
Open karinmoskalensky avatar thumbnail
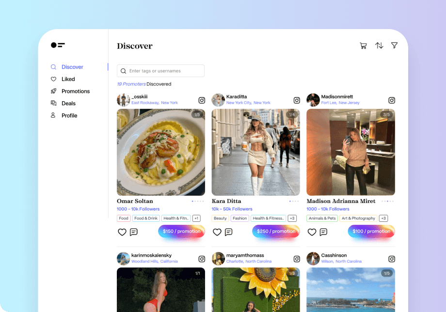124,258
